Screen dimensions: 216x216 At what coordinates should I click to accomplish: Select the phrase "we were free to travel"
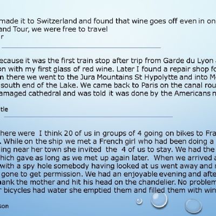[70, 29]
